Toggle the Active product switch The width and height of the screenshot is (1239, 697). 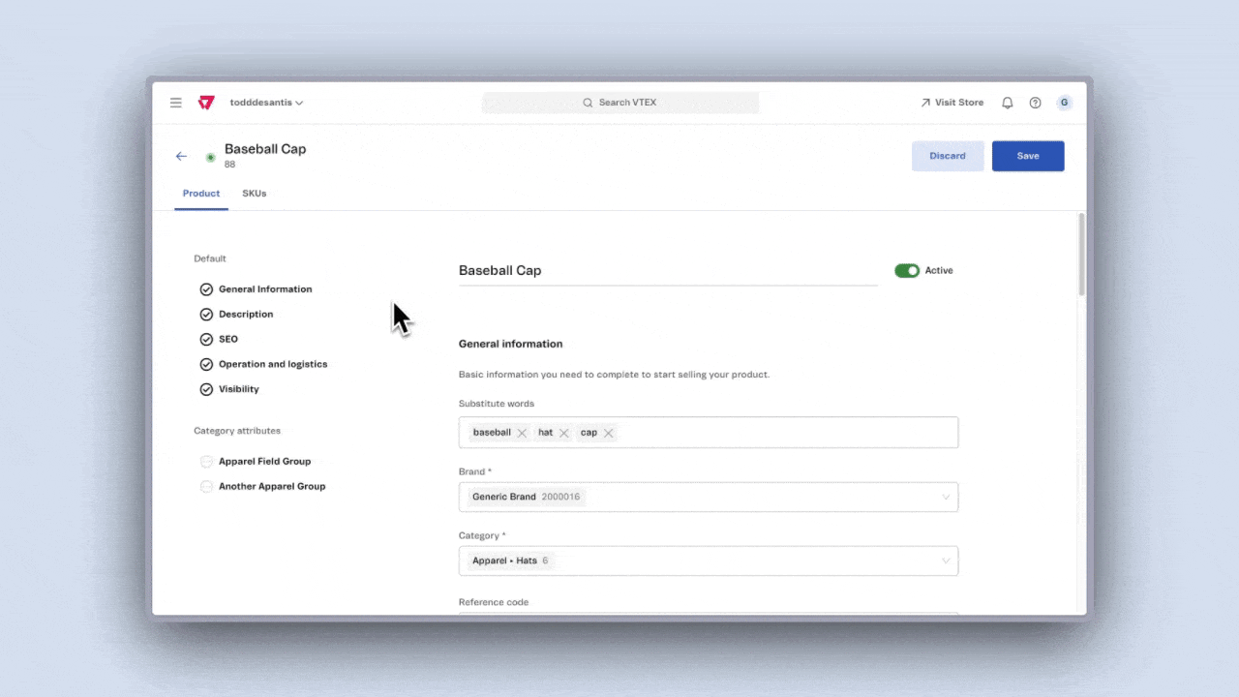click(x=907, y=271)
